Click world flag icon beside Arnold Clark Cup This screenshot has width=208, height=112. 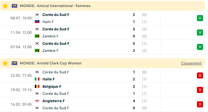14,63
